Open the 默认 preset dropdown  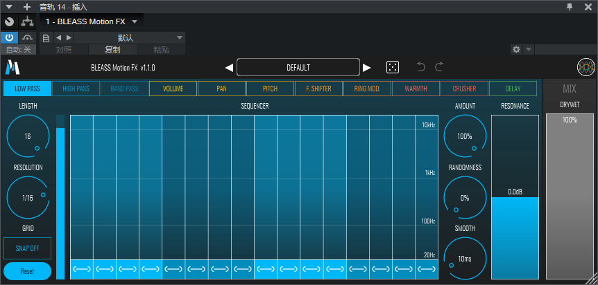(130, 37)
